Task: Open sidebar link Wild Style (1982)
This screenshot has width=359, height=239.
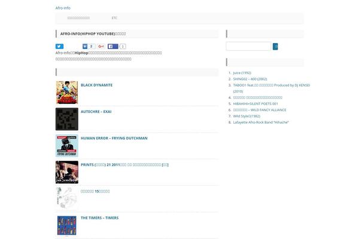Action: pyautogui.click(x=247, y=116)
